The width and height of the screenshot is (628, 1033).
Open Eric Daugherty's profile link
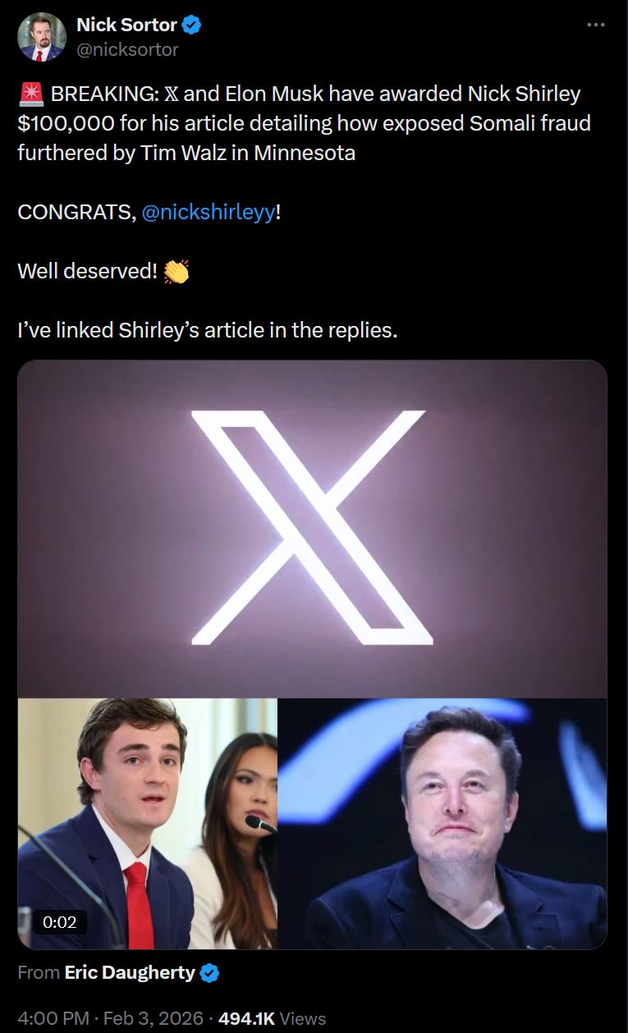[130, 973]
